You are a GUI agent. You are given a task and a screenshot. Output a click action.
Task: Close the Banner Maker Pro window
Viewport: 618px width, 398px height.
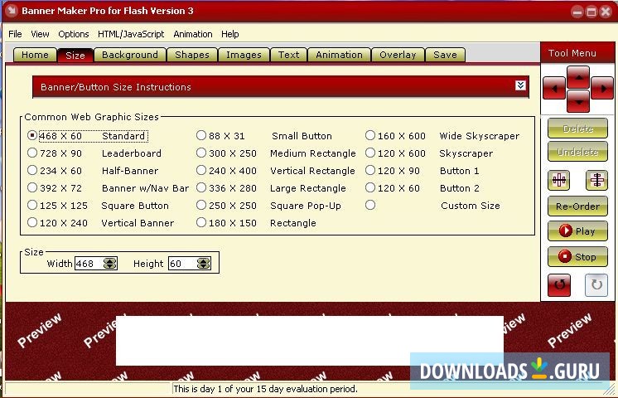pyautogui.click(x=606, y=12)
